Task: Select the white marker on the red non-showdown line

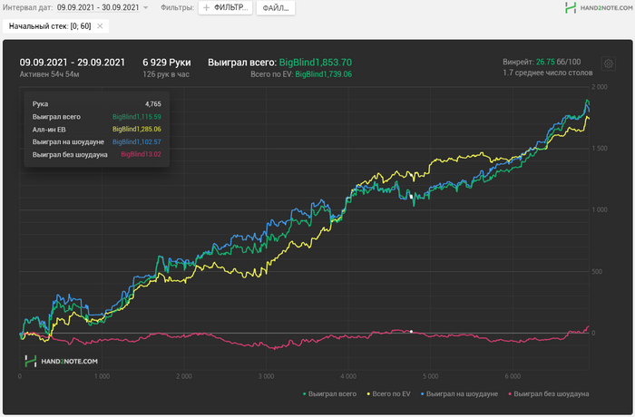Action: tap(411, 332)
